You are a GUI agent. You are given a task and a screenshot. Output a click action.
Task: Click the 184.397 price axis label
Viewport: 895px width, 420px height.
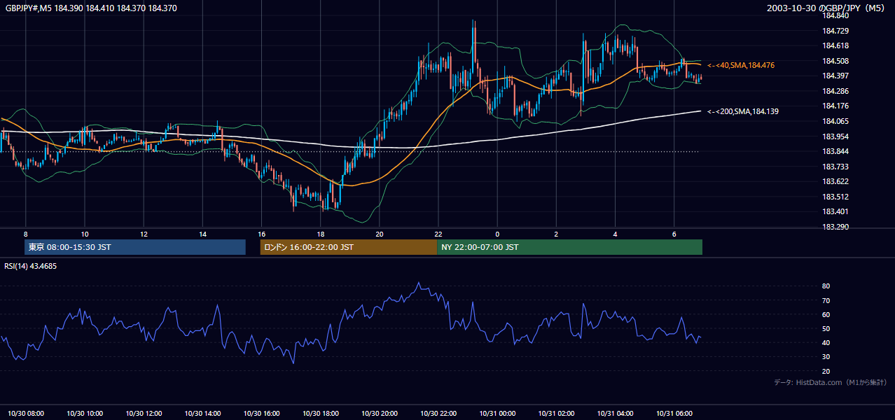coord(835,76)
